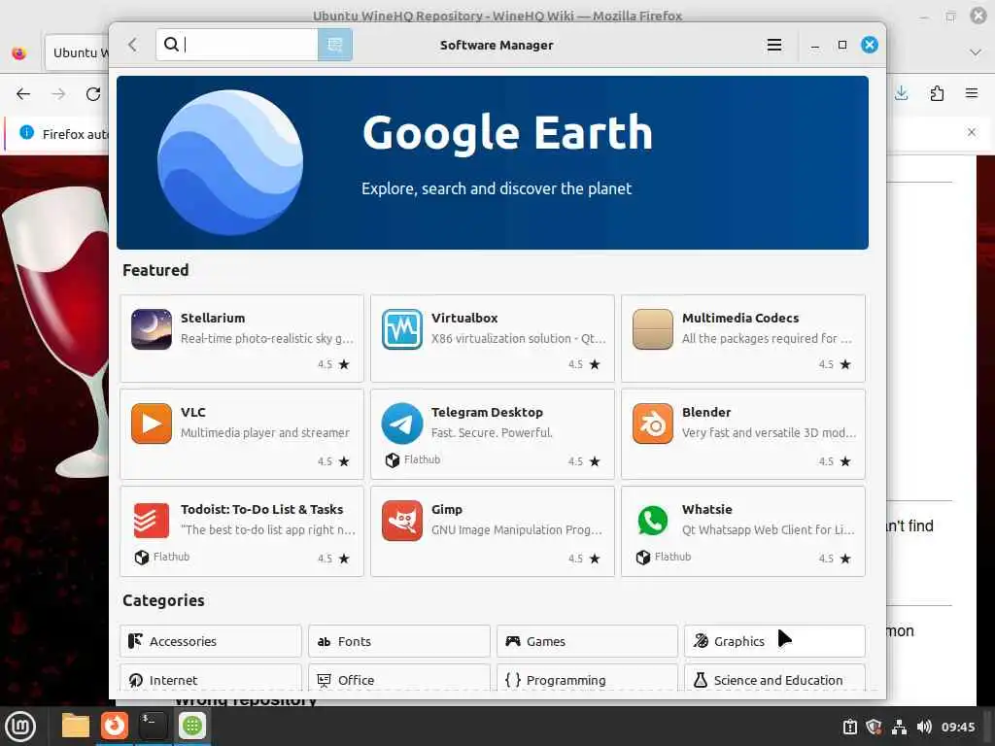The width and height of the screenshot is (995, 746).
Task: Open the Telegram Desktop icon
Action: pyautogui.click(x=401, y=424)
